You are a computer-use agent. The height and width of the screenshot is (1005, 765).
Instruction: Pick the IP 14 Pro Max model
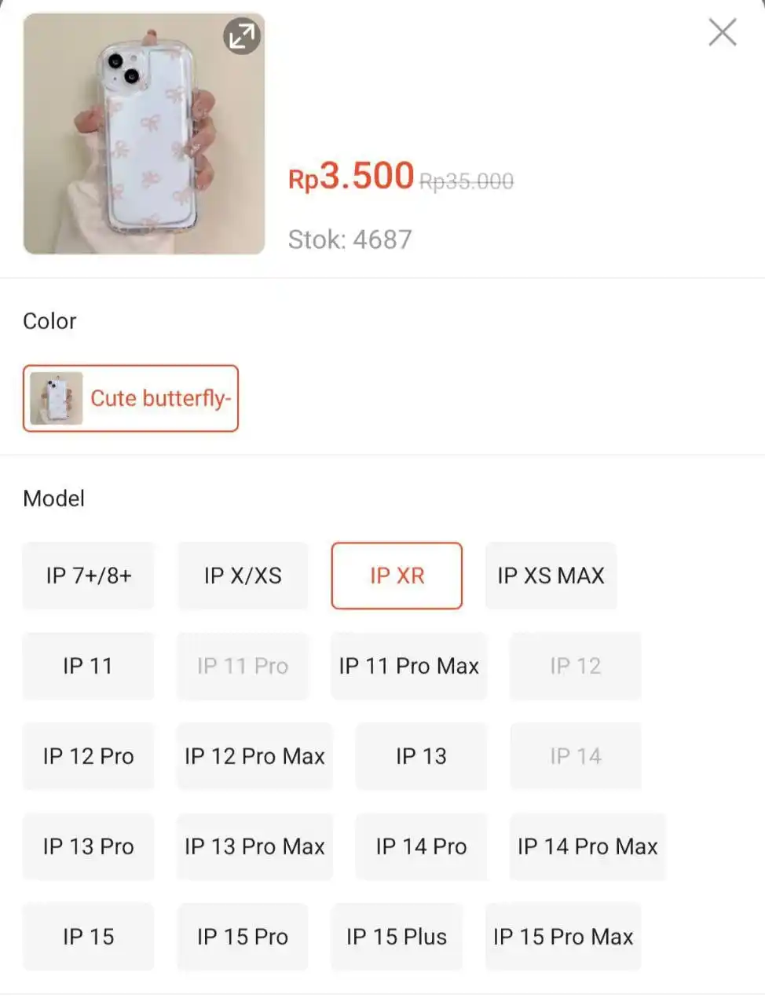tap(587, 846)
